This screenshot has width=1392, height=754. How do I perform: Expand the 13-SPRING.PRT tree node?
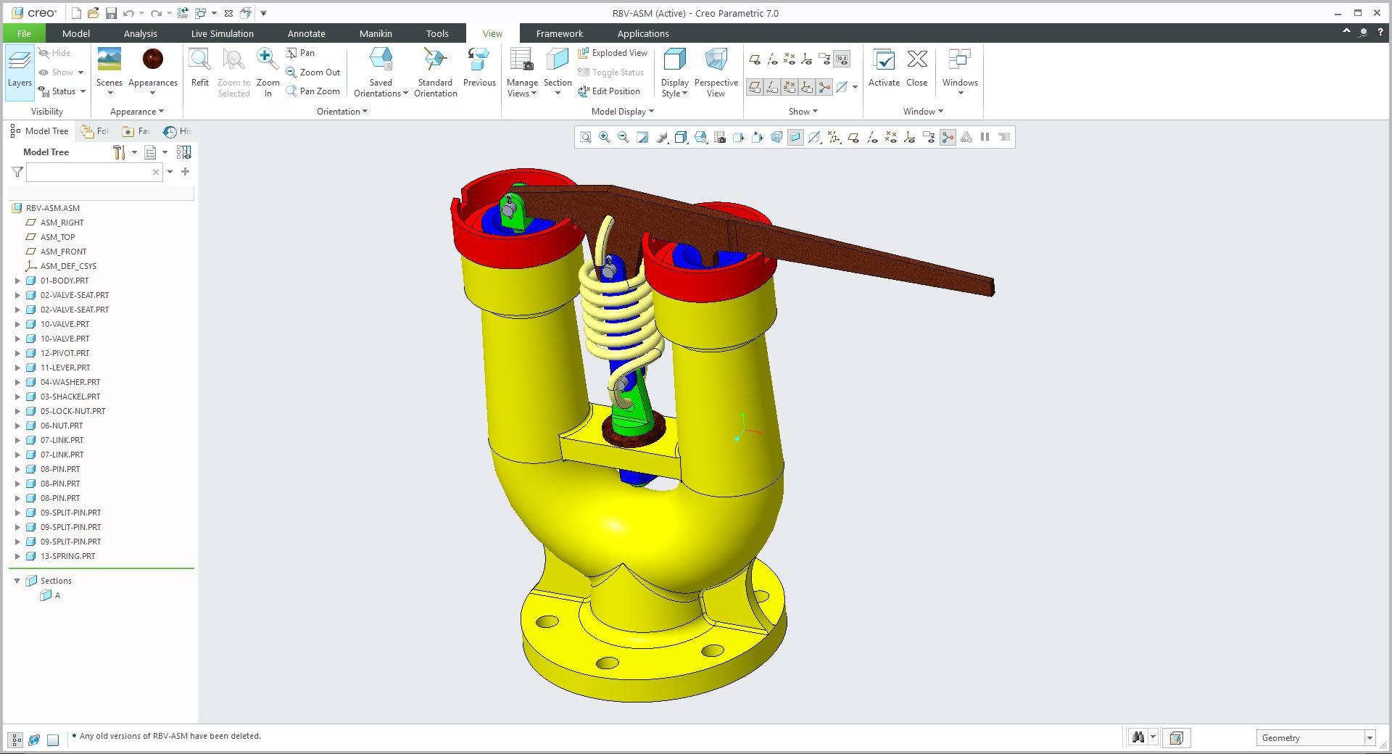point(18,556)
